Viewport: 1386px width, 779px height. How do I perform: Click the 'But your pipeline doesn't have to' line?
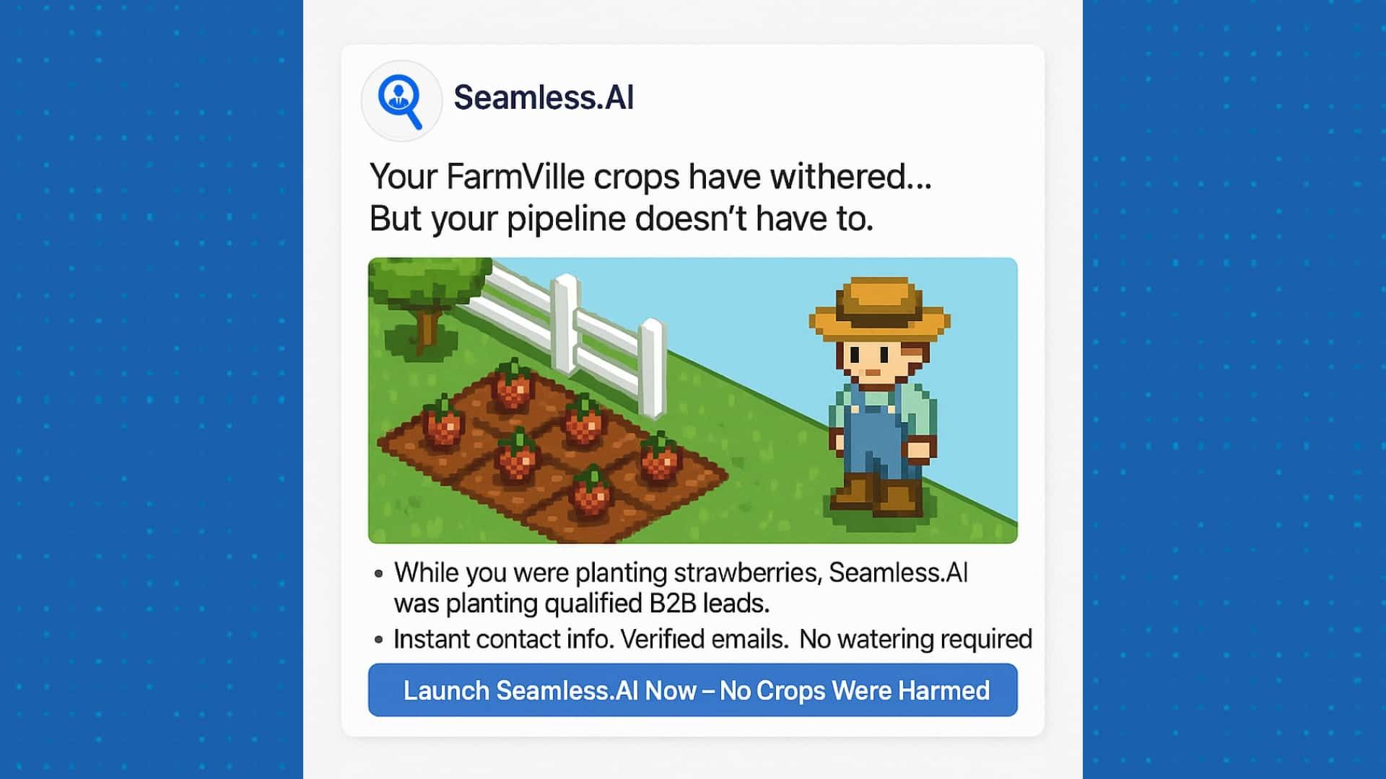tap(622, 219)
